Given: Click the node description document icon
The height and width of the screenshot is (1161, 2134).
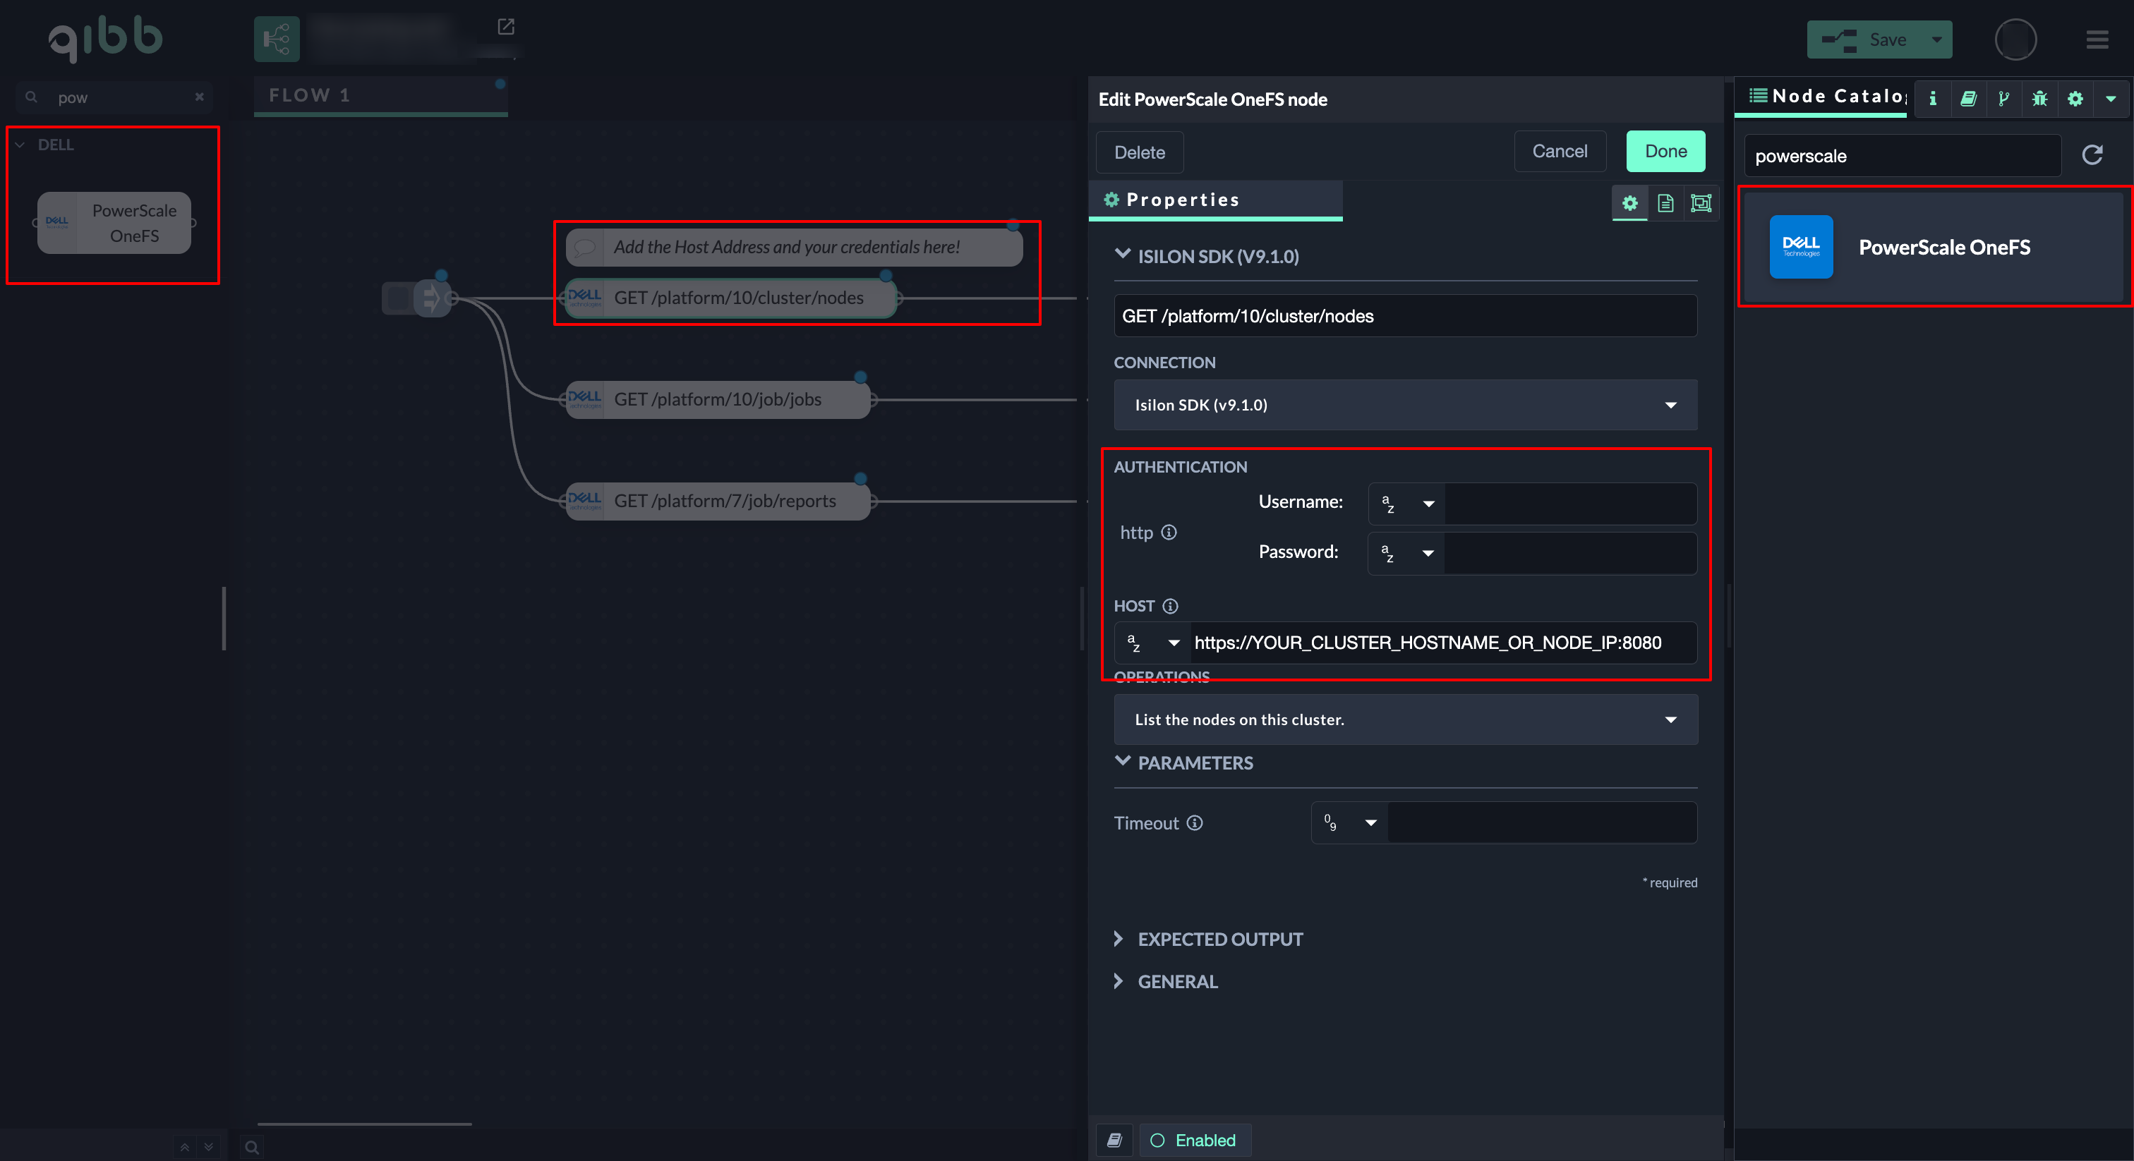Looking at the screenshot, I should pos(1665,203).
